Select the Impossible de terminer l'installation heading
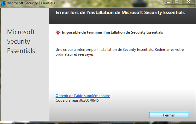Image resolution: width=196 pixels, height=124 pixels. pyautogui.click(x=112, y=32)
